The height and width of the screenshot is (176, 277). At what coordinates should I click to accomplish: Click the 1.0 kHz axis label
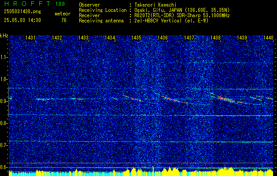point(4,79)
